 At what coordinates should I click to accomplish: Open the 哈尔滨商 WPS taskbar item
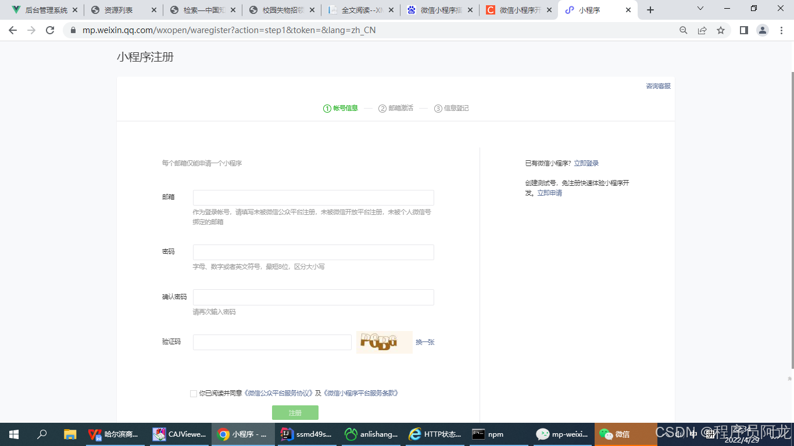click(116, 434)
